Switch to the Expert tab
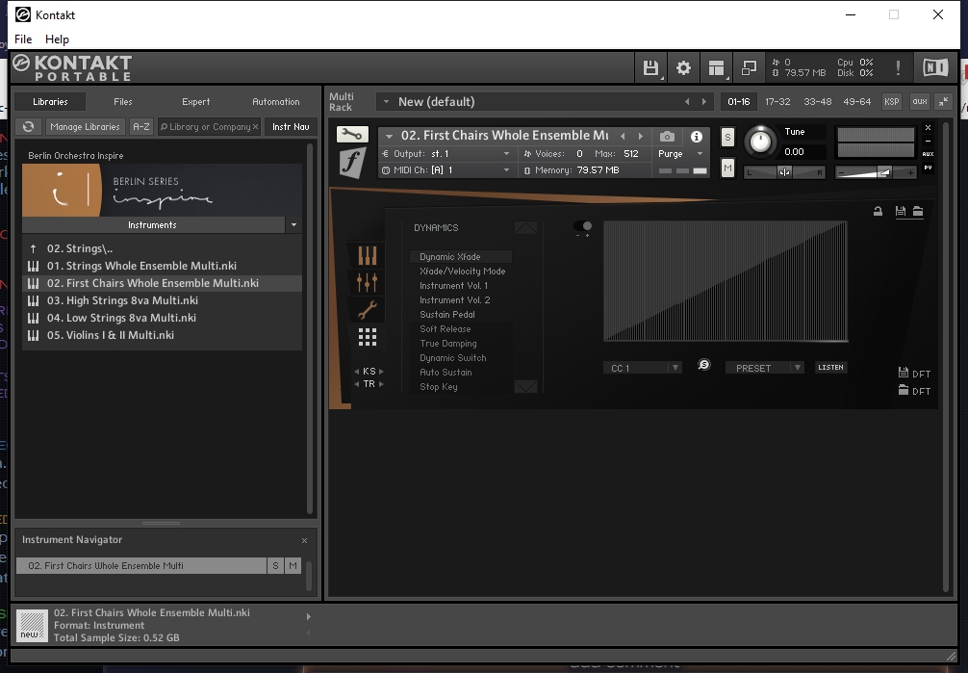968x673 pixels. click(195, 101)
